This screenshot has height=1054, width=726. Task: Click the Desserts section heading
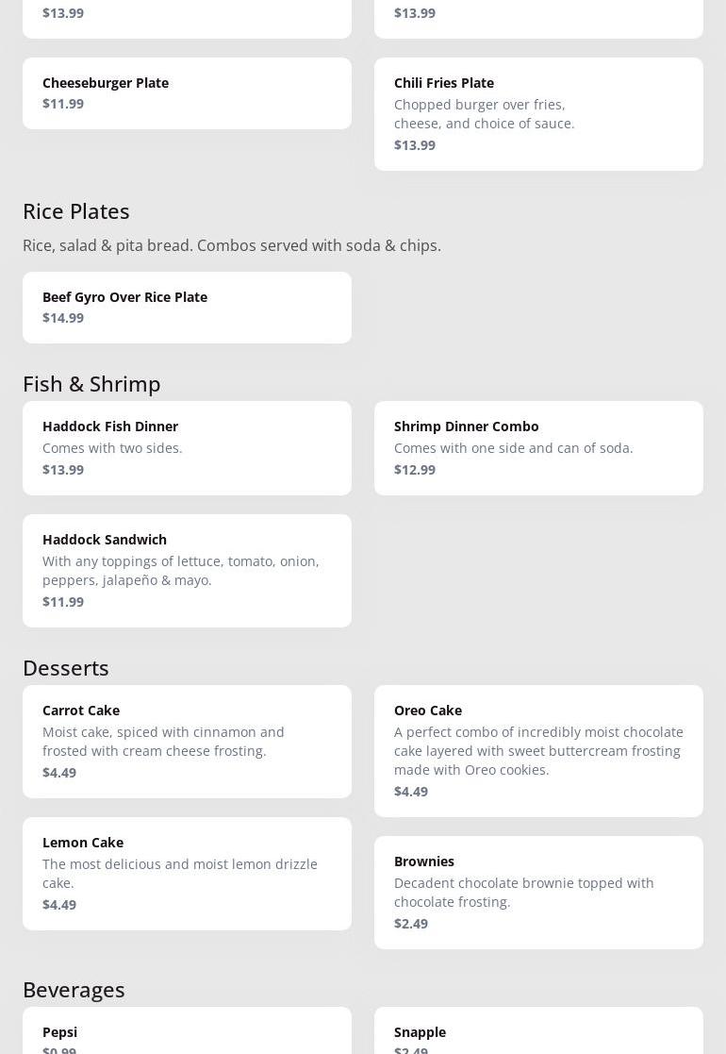coord(66,668)
